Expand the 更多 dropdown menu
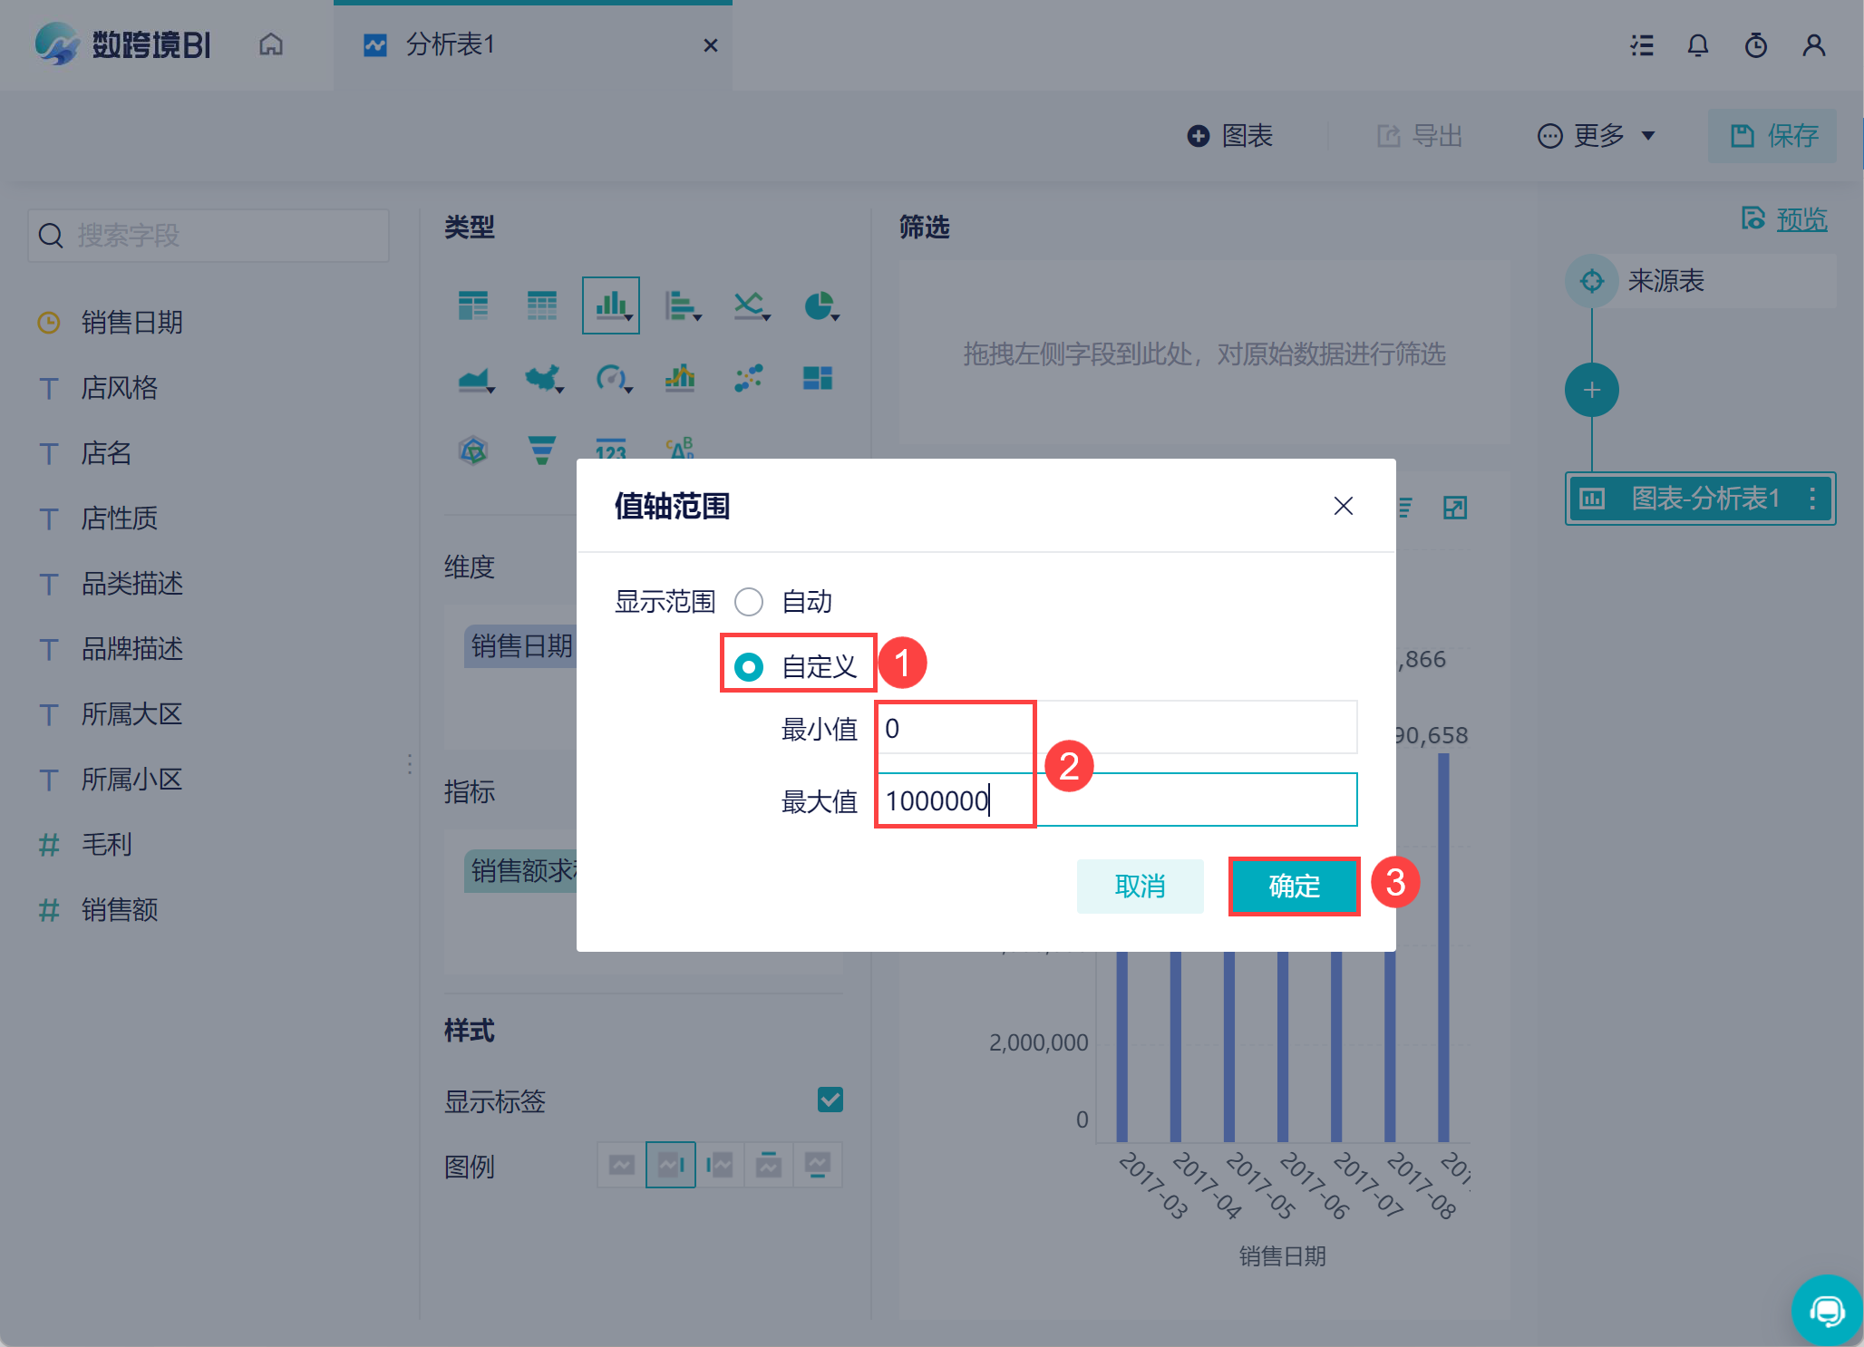 (x=1597, y=136)
